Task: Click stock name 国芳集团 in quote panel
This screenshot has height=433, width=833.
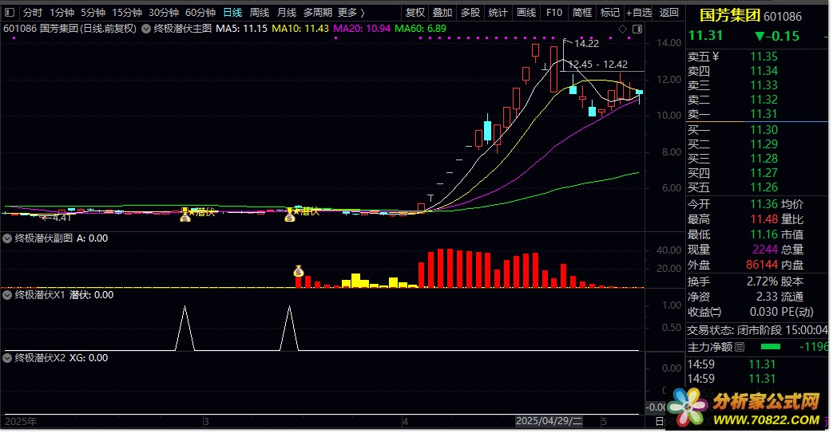Action: click(x=730, y=16)
